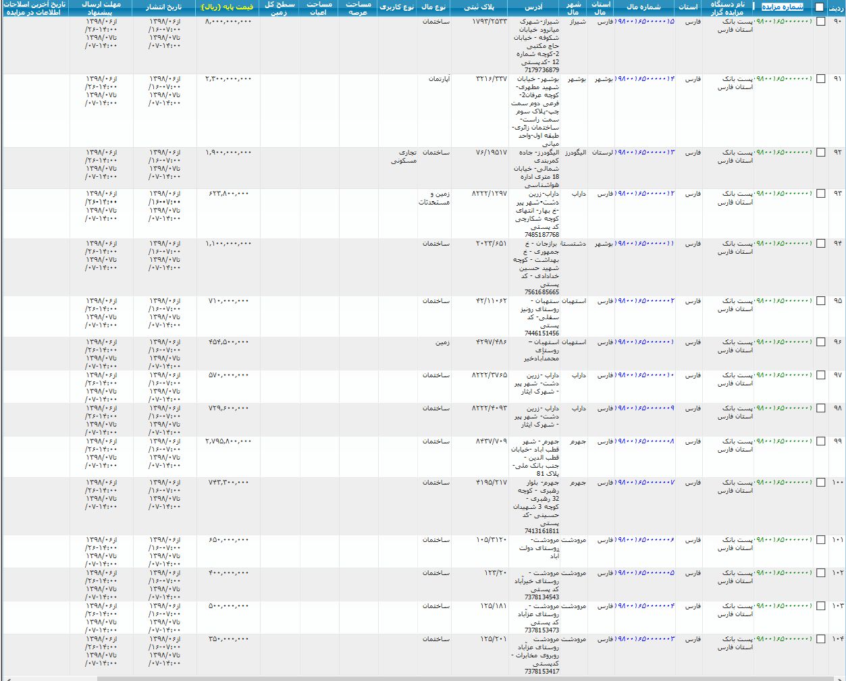This screenshot has height=681, width=846.
Task: Check the row 104 checkbox
Action: point(820,639)
